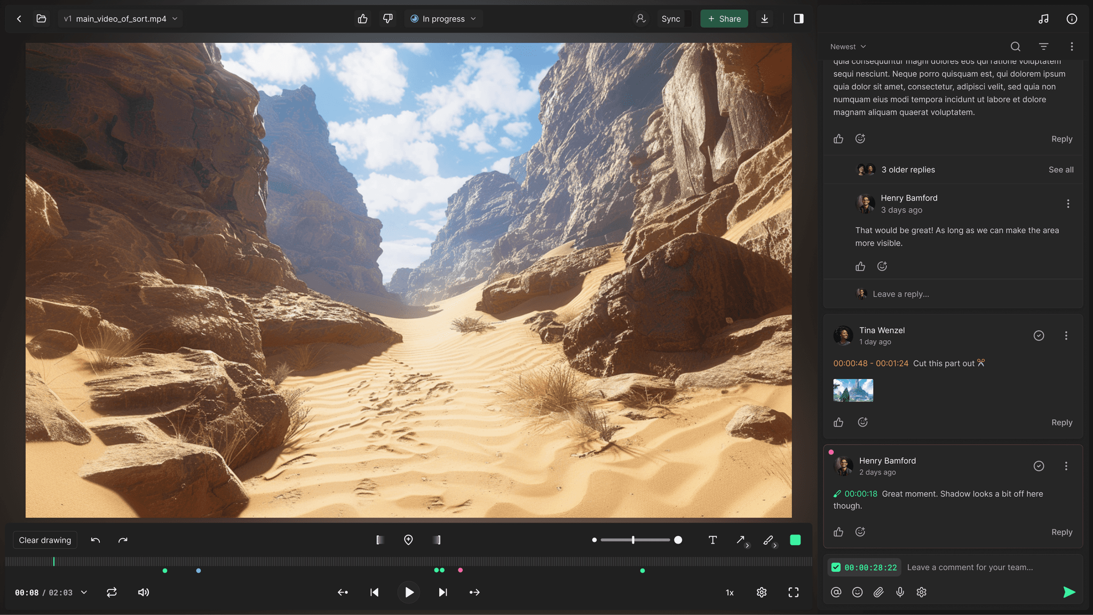Click the user presence icon beside Sync

641,19
